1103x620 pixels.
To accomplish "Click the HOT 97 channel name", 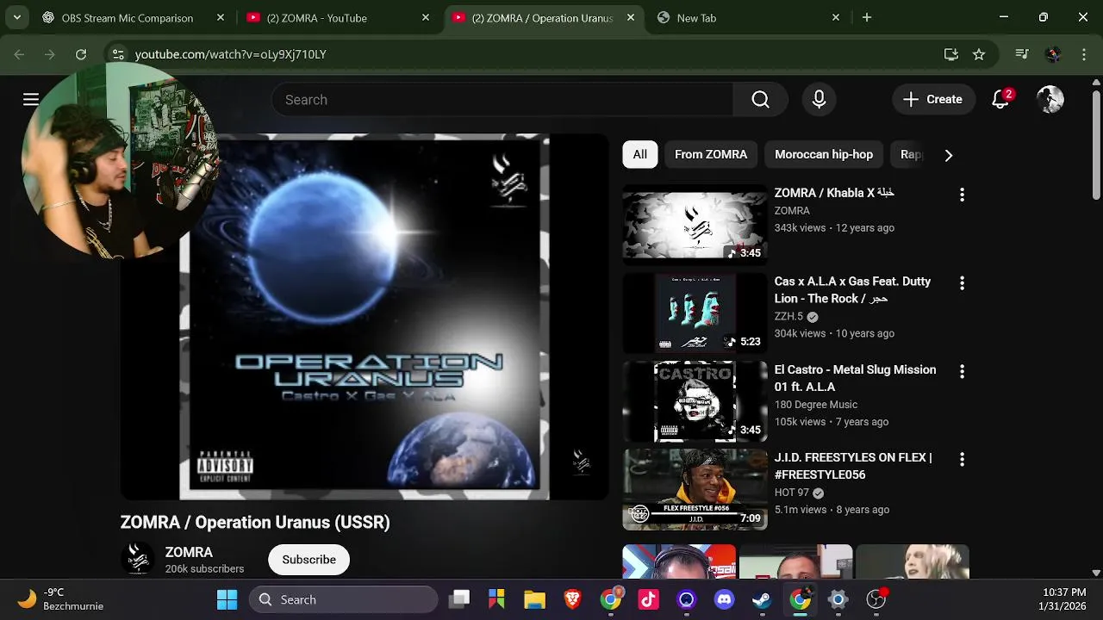I will point(792,493).
